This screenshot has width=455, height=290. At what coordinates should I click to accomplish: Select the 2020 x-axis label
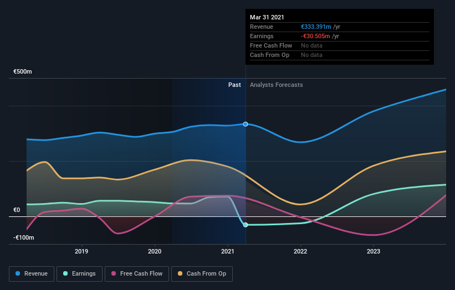155,251
